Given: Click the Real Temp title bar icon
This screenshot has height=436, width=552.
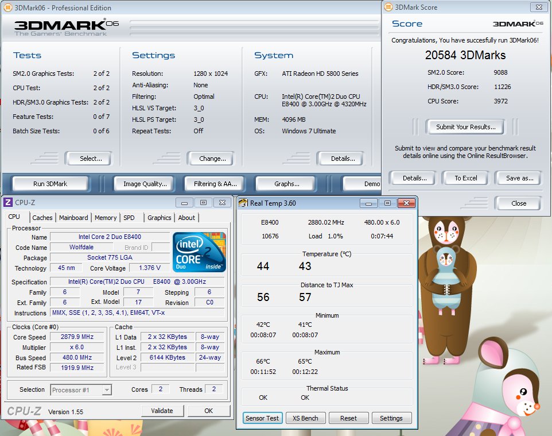Looking at the screenshot, I should coord(243,203).
